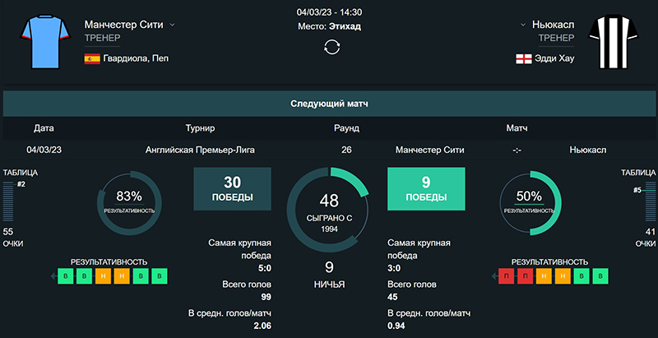658x338 pixels.
Task: Click the -:- score placeholder
Action: pos(517,150)
